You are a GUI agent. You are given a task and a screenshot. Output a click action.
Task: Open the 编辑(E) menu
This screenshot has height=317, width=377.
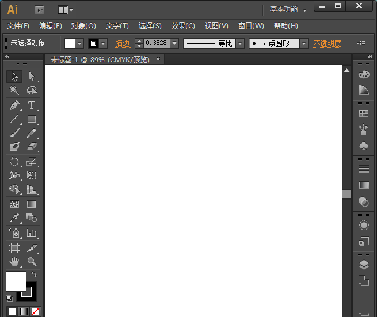(51, 26)
